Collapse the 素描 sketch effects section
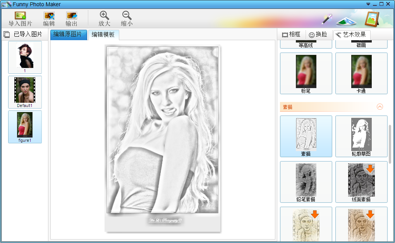This screenshot has width=395, height=243. (x=380, y=107)
